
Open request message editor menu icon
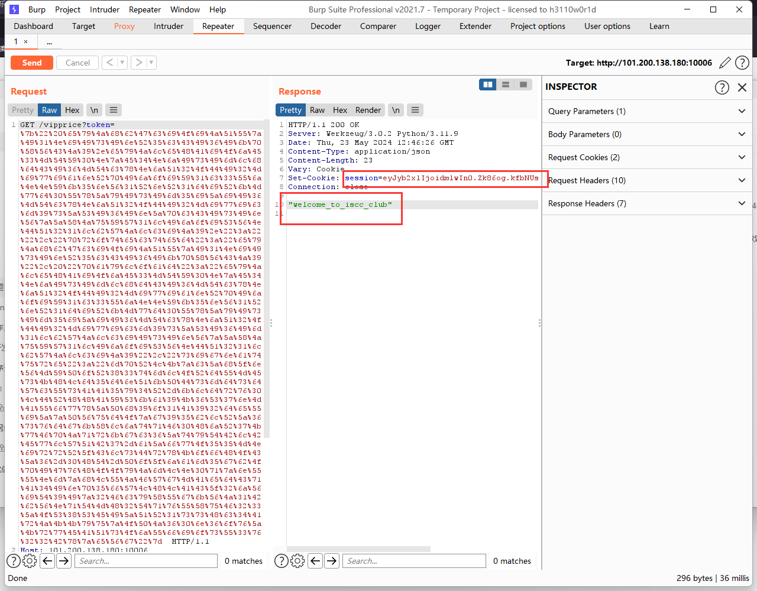tap(114, 110)
